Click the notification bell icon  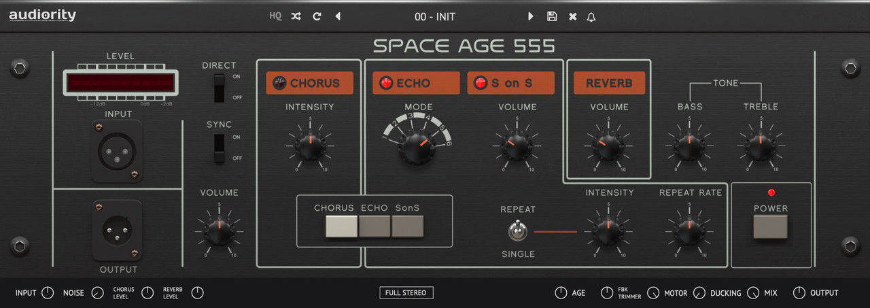591,16
